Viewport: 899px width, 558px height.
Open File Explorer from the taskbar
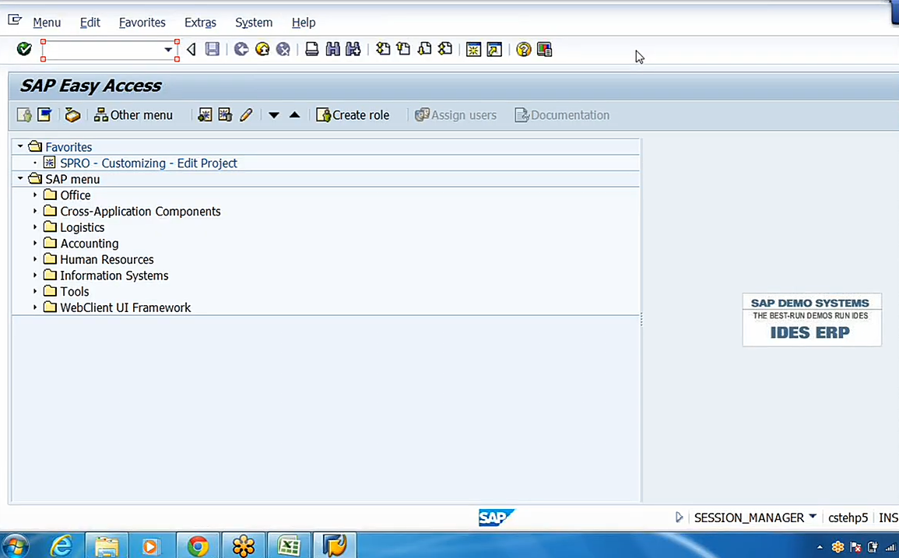coord(107,546)
